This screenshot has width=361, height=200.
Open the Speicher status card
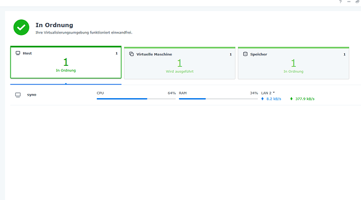(294, 63)
